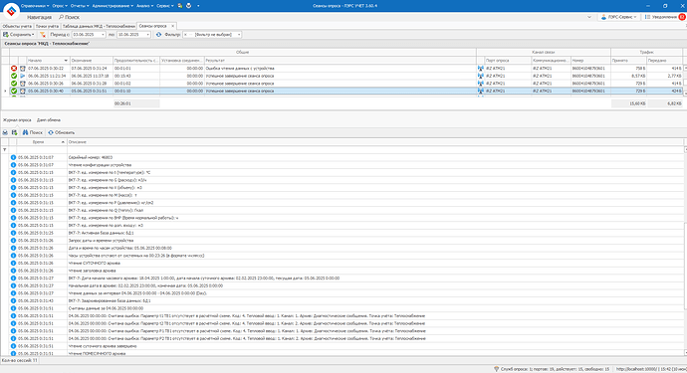Click the info icon of Чтение ПОМЕСЯЧНОГО архива entry

13,353
